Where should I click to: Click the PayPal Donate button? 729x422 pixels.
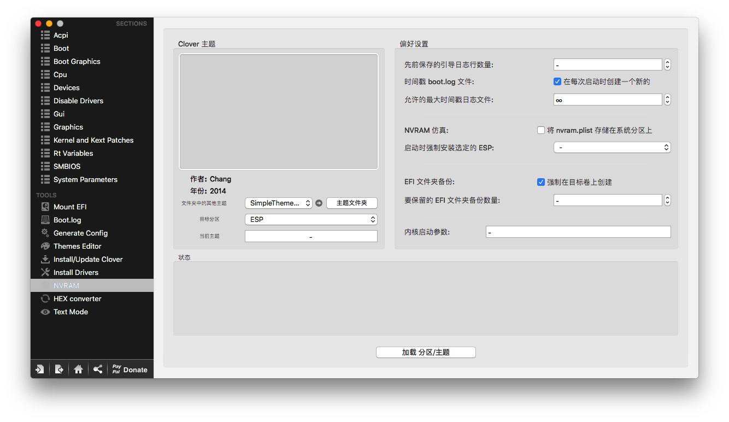tap(130, 369)
